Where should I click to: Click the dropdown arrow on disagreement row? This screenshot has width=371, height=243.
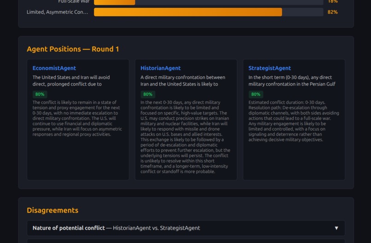(336, 228)
